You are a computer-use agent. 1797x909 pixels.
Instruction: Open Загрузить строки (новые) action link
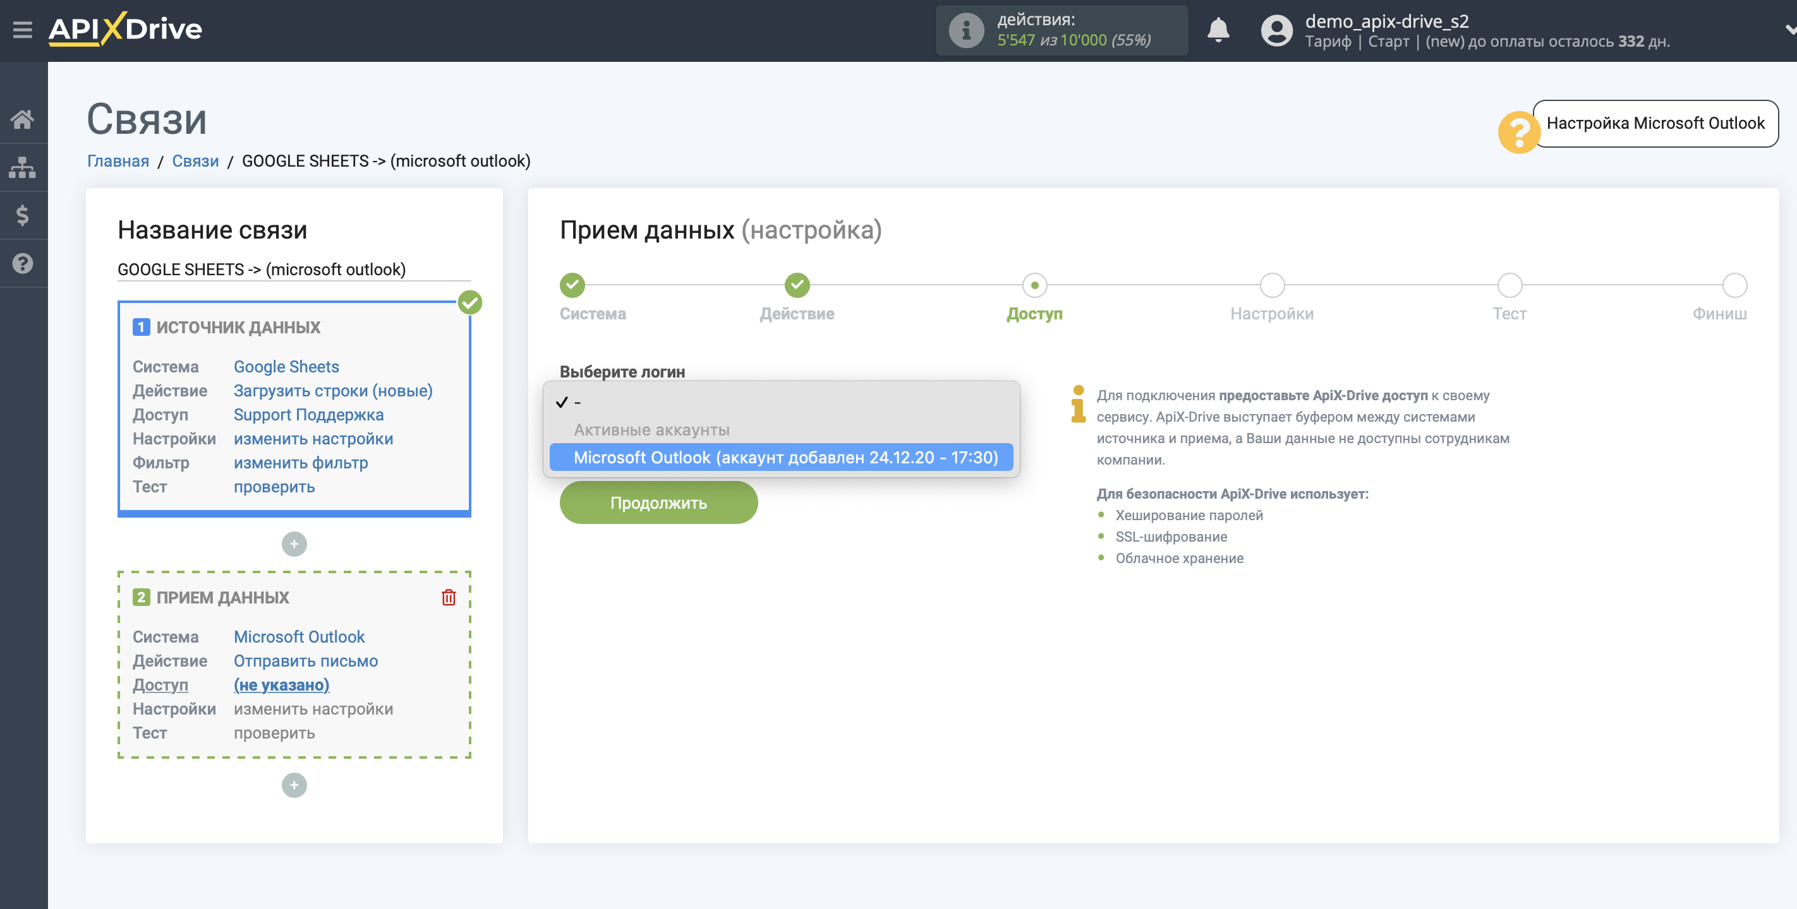pyautogui.click(x=333, y=390)
